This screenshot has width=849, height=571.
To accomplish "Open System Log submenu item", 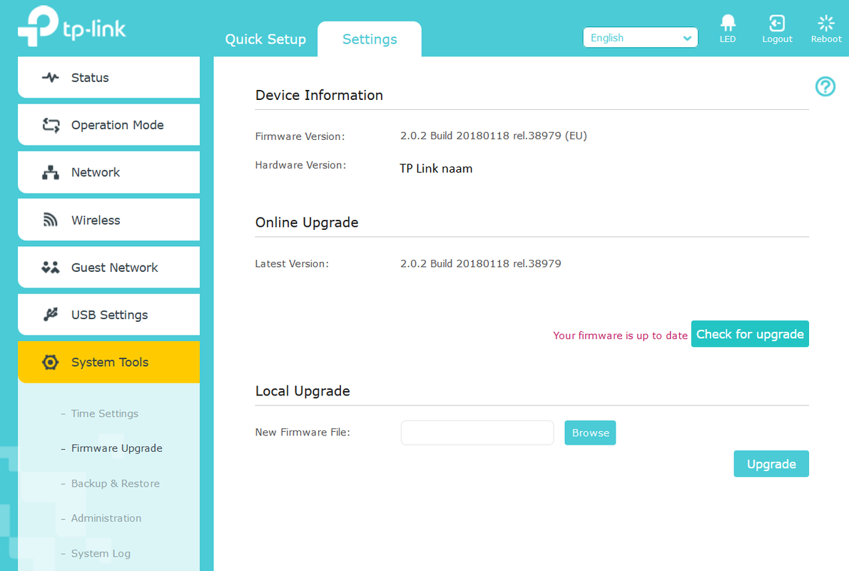I will (101, 553).
